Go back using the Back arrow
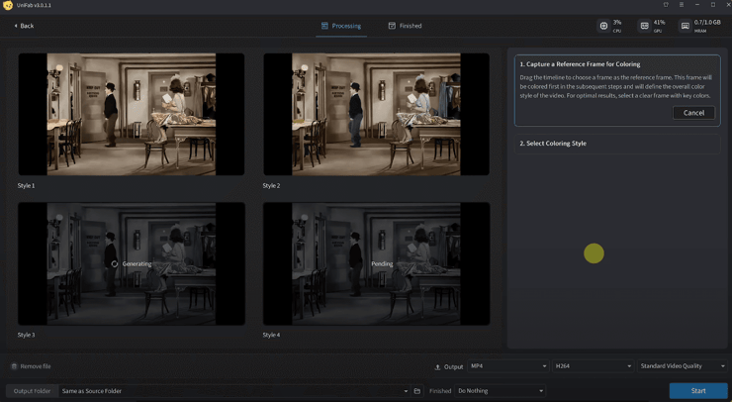The width and height of the screenshot is (732, 402). [x=24, y=26]
